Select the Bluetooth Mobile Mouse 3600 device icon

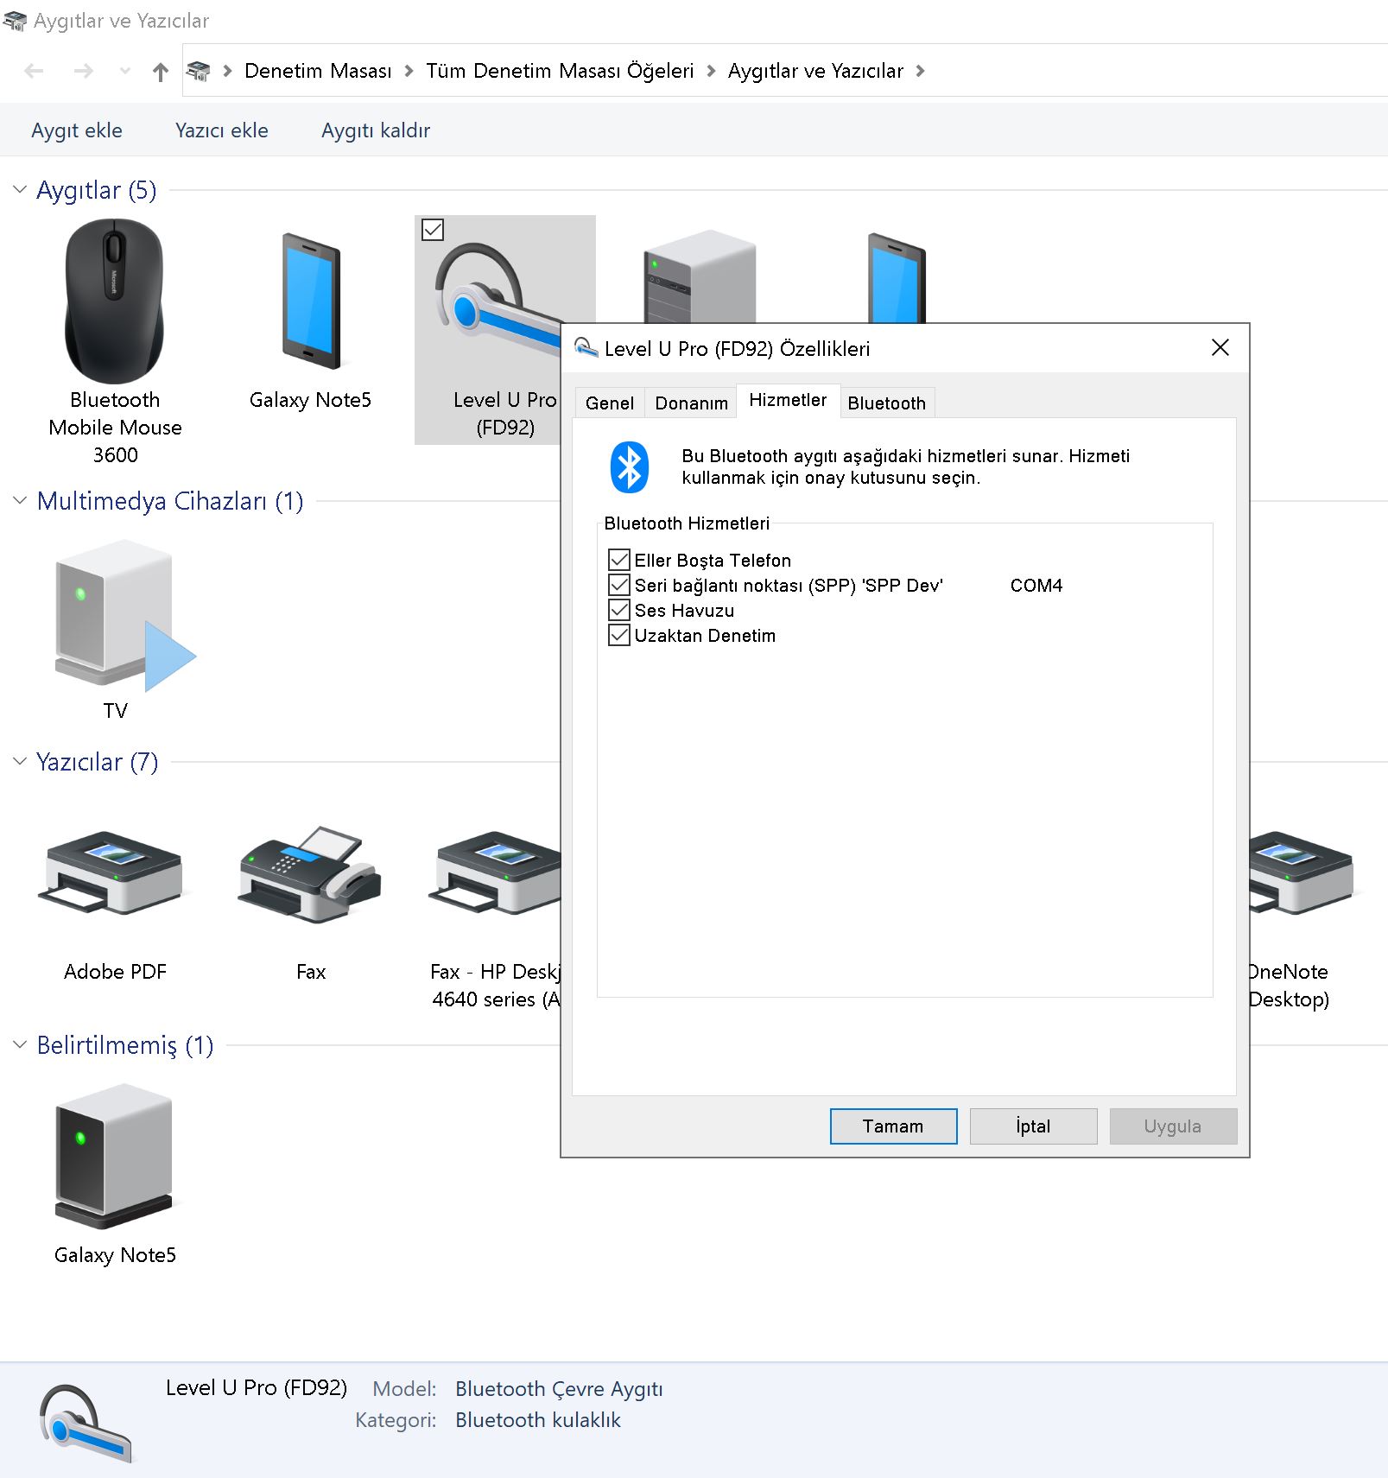[115, 301]
